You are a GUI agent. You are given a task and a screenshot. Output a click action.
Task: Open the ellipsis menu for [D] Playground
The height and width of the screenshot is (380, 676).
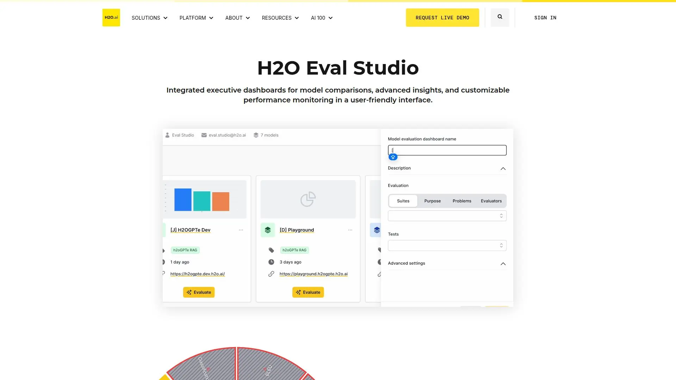tap(350, 230)
